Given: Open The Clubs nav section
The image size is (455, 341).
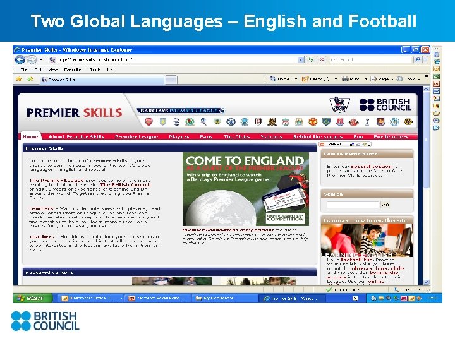Looking at the screenshot, I should click(236, 136).
